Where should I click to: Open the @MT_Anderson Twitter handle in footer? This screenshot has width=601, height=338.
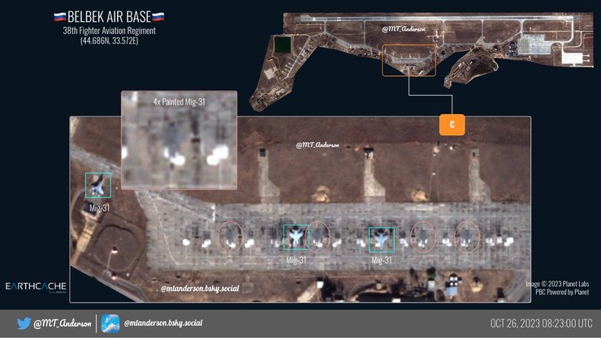[x=61, y=323]
